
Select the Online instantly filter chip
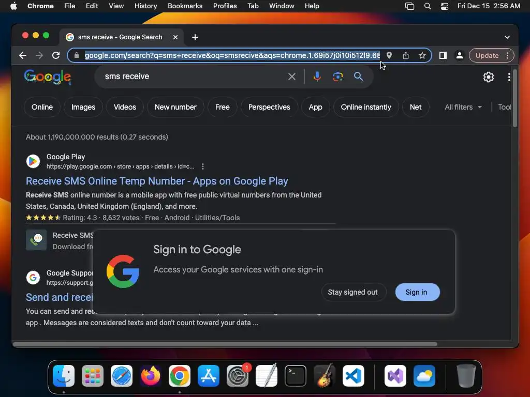(366, 108)
